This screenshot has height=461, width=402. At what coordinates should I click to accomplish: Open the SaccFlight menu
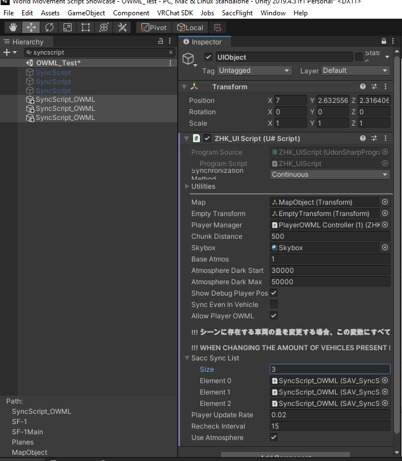(237, 13)
